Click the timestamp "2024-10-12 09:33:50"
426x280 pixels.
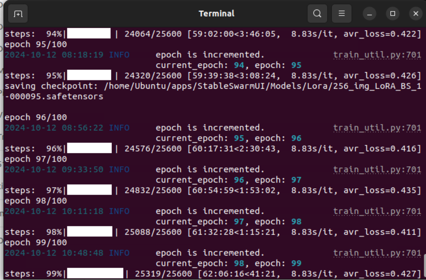click(54, 169)
